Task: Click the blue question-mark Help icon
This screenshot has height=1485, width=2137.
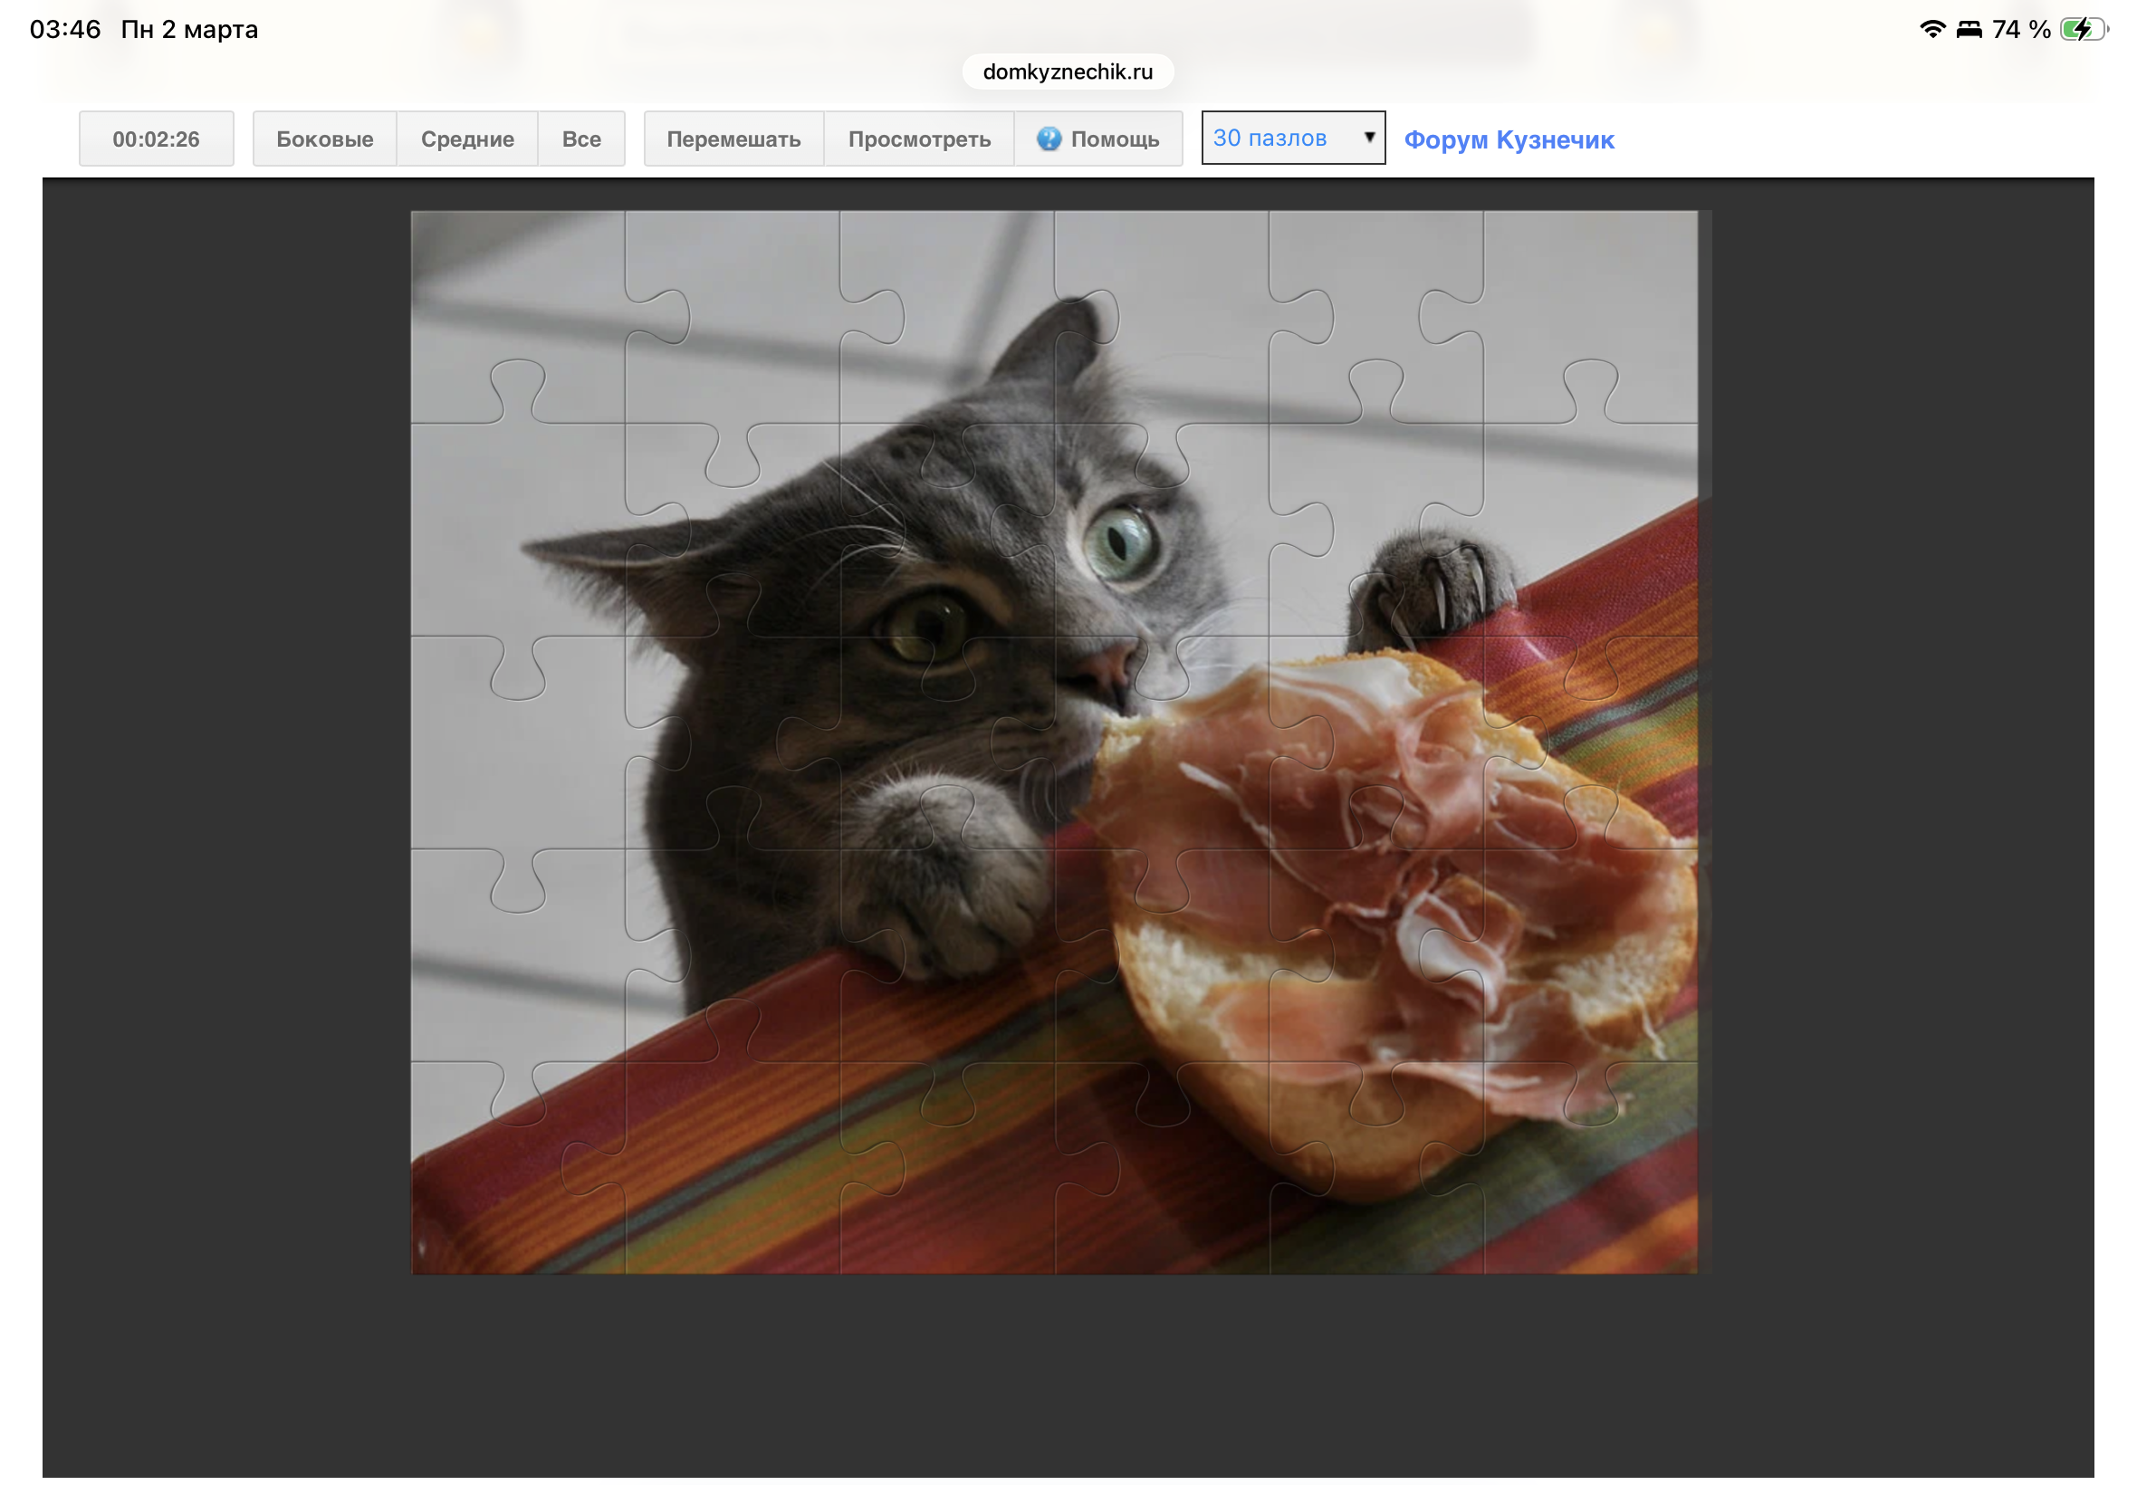Action: [x=1048, y=139]
